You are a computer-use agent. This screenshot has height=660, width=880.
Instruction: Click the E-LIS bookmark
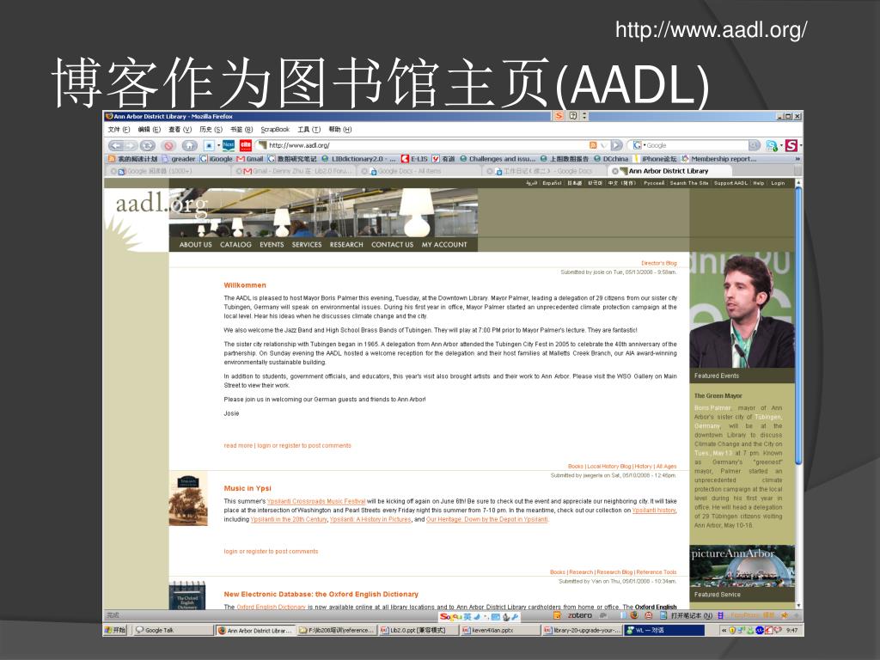point(415,159)
